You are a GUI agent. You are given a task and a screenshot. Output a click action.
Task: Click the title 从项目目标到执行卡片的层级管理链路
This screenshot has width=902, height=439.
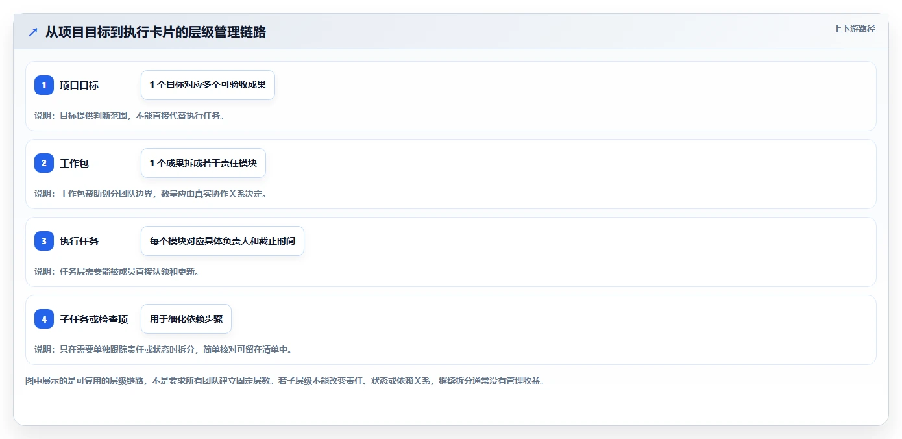(156, 32)
